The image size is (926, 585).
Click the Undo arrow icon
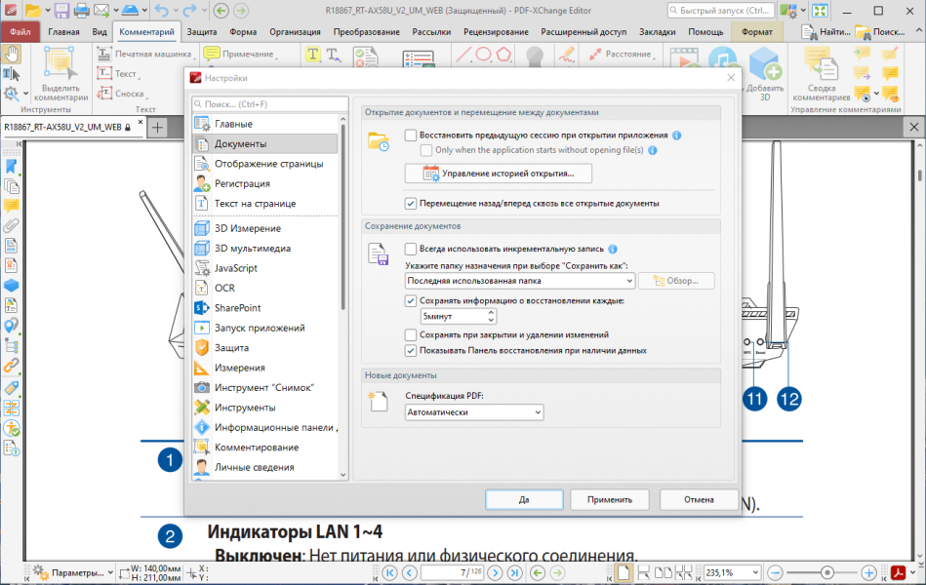[161, 10]
